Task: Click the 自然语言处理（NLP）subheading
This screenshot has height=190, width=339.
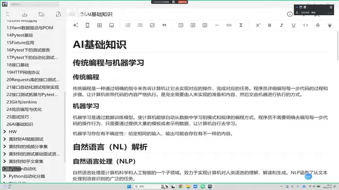Action: pos(104,161)
